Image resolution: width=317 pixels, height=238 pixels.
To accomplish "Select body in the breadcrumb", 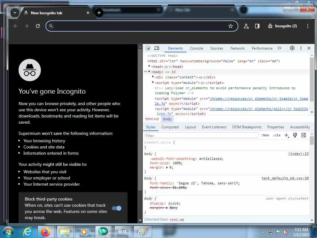I will coord(167,119).
